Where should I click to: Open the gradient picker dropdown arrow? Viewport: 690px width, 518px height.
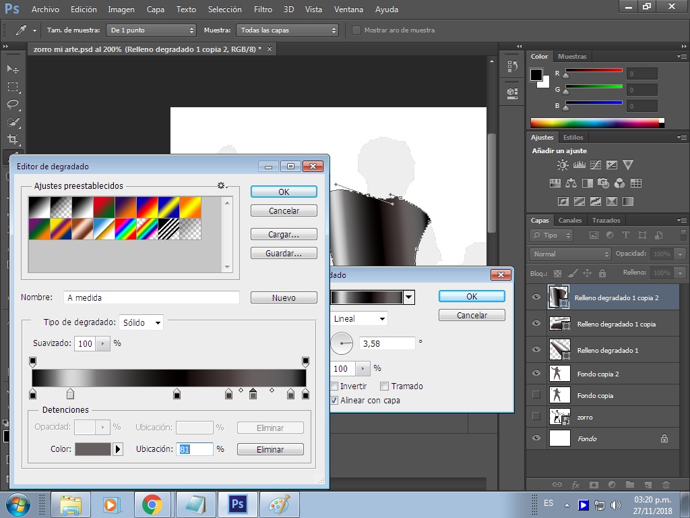(x=409, y=297)
